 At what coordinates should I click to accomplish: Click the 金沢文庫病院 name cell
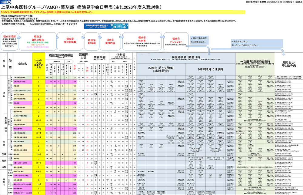pos(23,180)
